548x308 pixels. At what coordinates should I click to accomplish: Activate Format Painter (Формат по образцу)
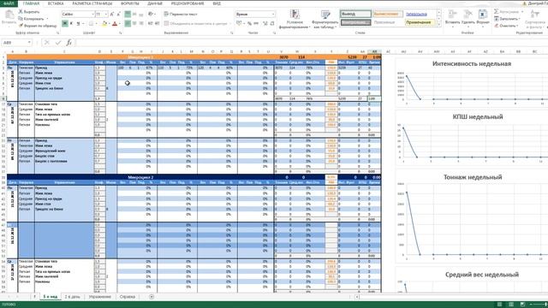38,26
